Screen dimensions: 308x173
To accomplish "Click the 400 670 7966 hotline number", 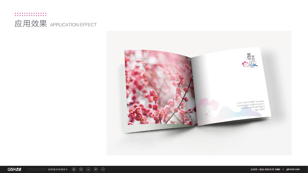I will (x=272, y=169).
